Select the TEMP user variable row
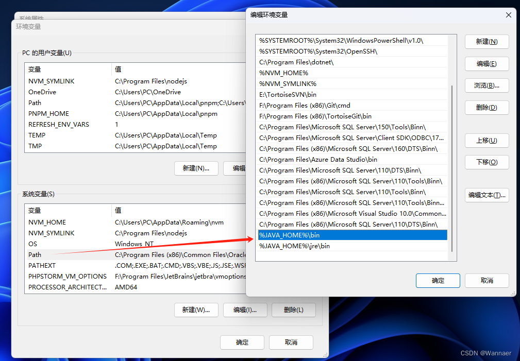This screenshot has height=361, width=520. coord(136,135)
